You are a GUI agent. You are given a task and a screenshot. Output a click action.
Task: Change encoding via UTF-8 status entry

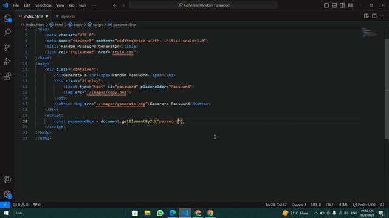tap(316, 205)
